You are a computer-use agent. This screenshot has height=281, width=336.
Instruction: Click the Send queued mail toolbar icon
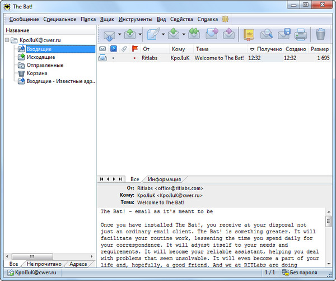(x=130, y=34)
